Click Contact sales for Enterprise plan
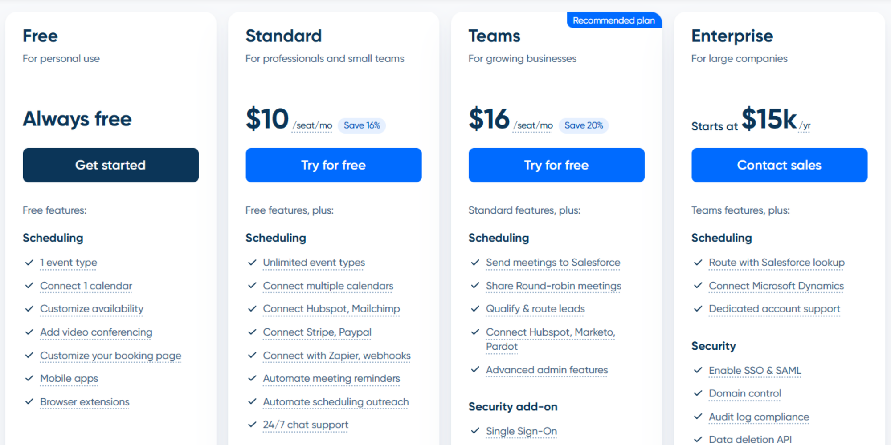 click(x=779, y=165)
